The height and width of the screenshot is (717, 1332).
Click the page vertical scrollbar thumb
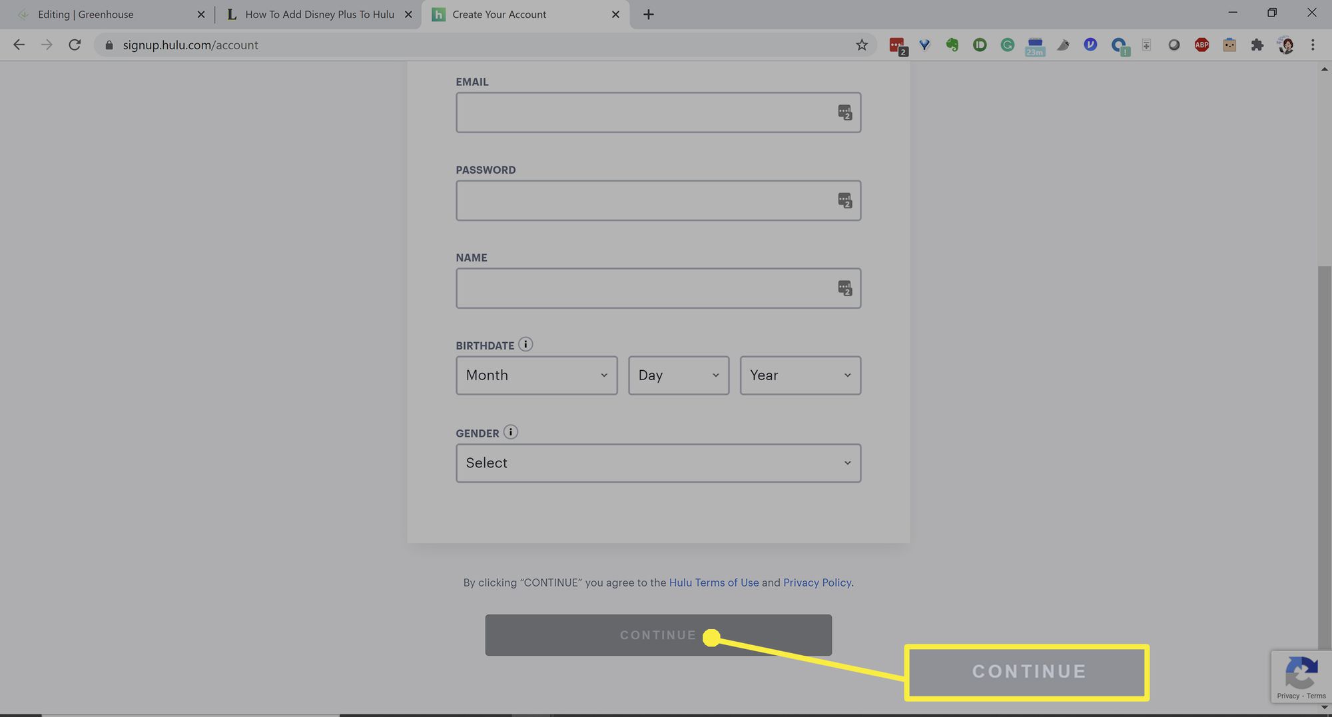1325,459
